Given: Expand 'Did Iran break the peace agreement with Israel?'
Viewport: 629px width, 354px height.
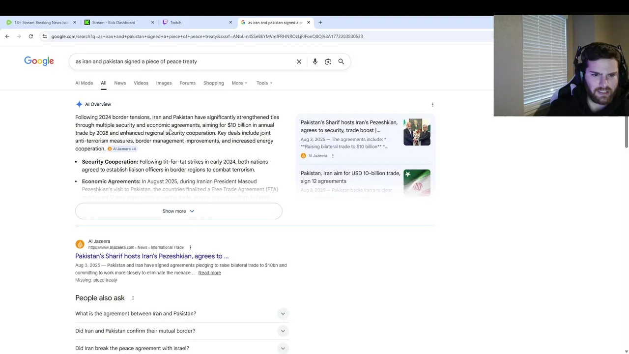Looking at the screenshot, I should [182, 348].
